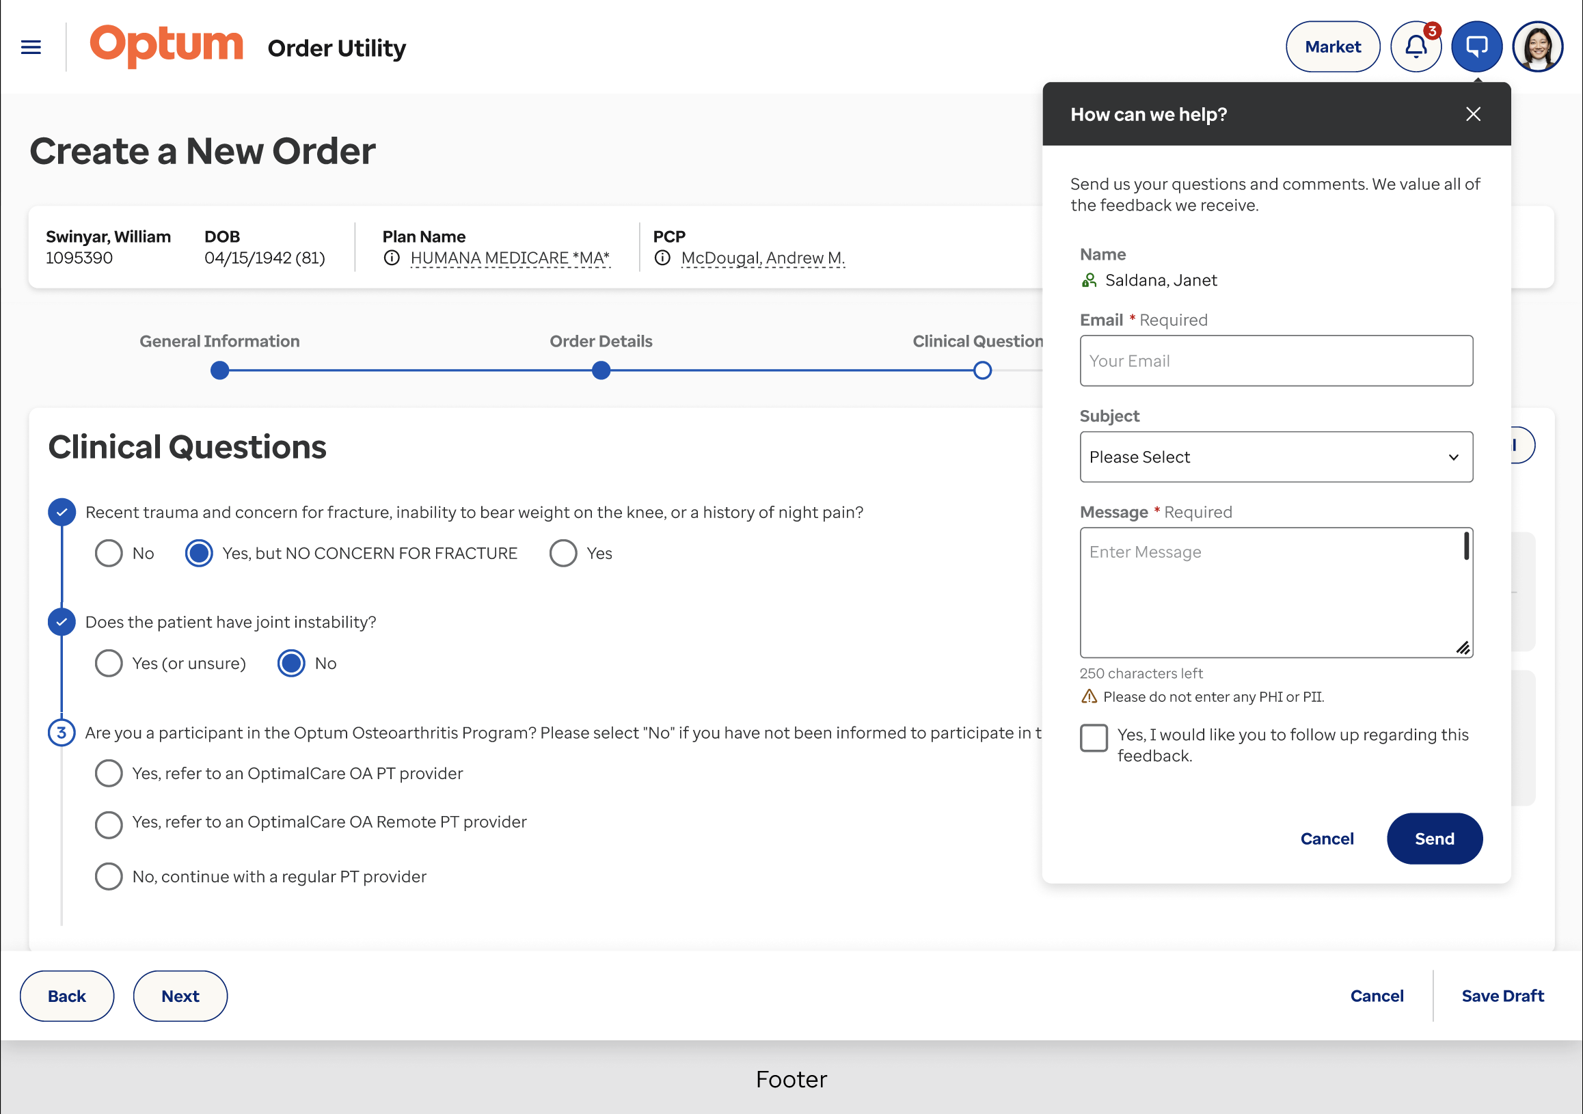Click the person icon next to Saldana, Janet
The height and width of the screenshot is (1114, 1583).
1090,280
